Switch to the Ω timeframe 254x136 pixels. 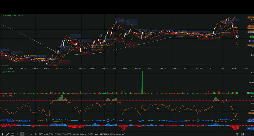[x=18, y=134]
